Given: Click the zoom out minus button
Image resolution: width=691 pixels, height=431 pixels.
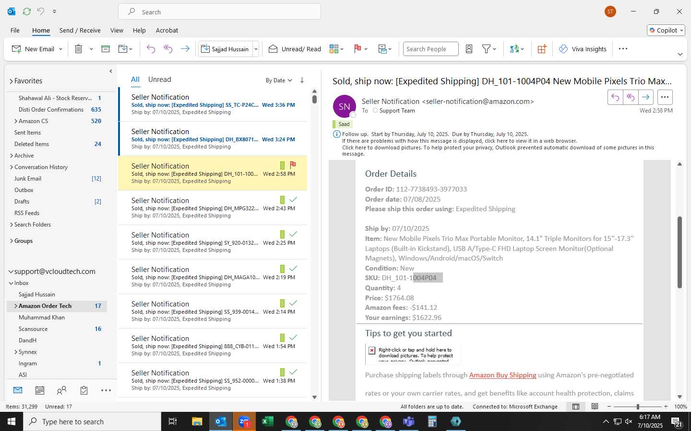Looking at the screenshot, I should (609, 407).
